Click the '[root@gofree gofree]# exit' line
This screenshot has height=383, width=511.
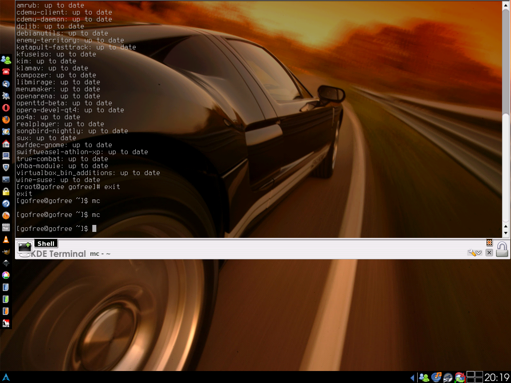[x=68, y=187]
